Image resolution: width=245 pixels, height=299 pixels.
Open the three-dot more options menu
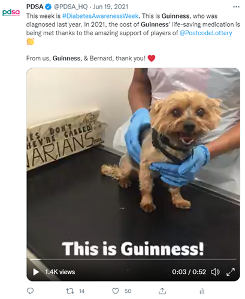(236, 7)
